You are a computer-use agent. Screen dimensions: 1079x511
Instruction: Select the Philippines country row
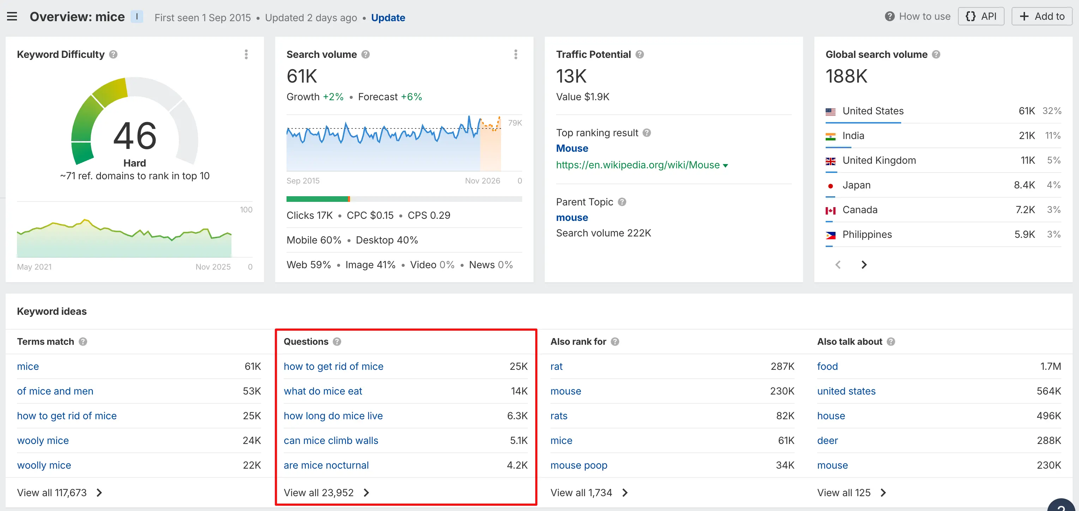click(x=943, y=235)
